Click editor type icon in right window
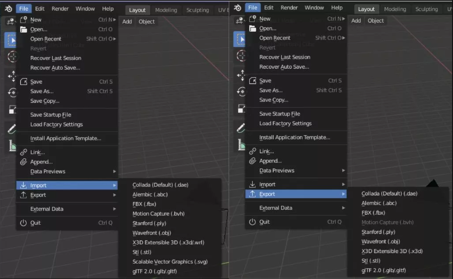Viewport: 453px width, 279px height. pyautogui.click(x=240, y=20)
